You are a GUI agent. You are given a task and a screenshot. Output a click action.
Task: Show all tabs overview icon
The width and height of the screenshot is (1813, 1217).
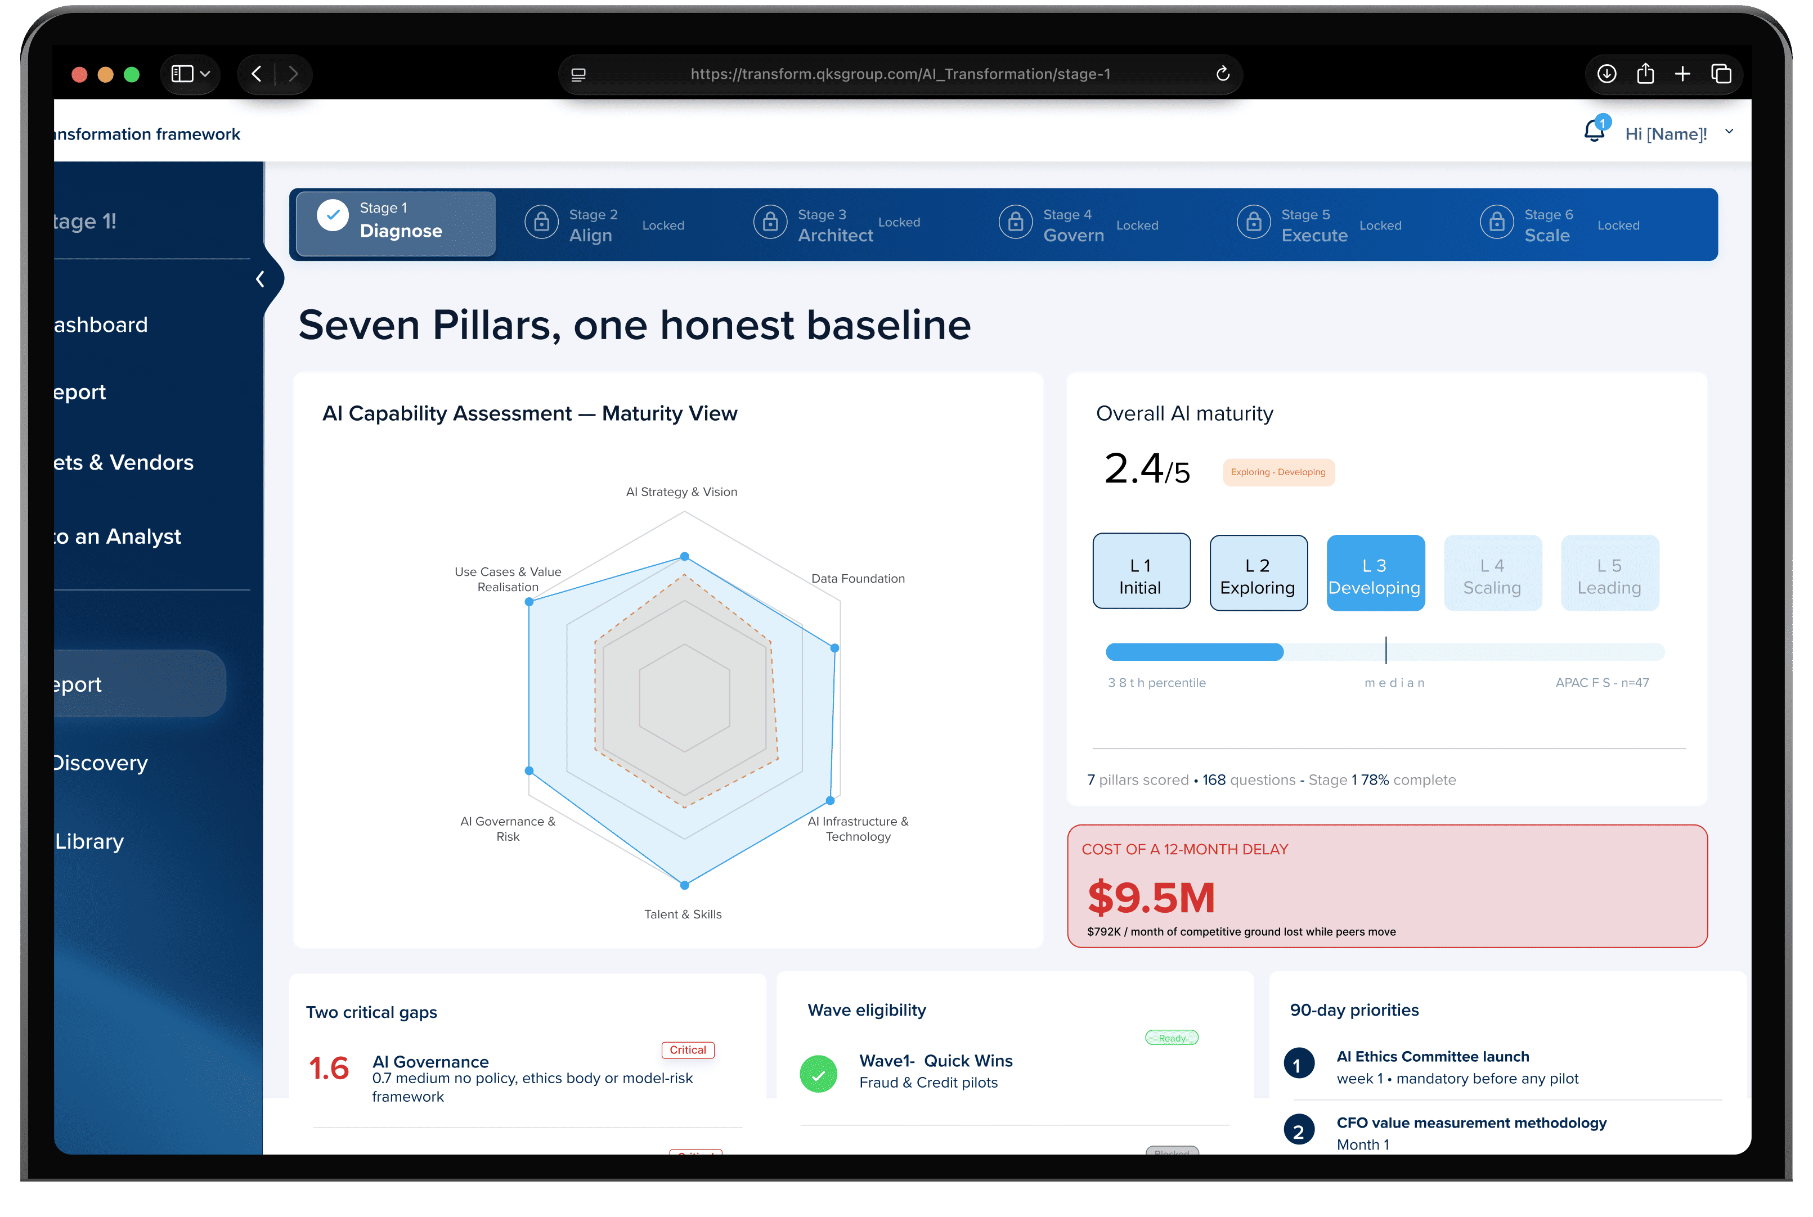(1721, 74)
